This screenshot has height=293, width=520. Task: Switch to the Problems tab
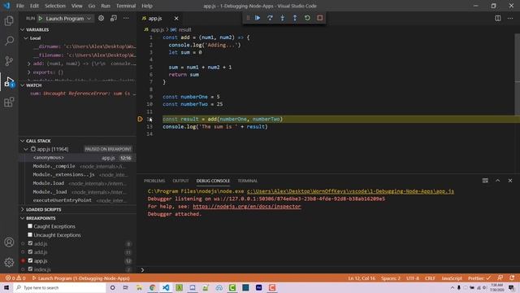coord(154,181)
